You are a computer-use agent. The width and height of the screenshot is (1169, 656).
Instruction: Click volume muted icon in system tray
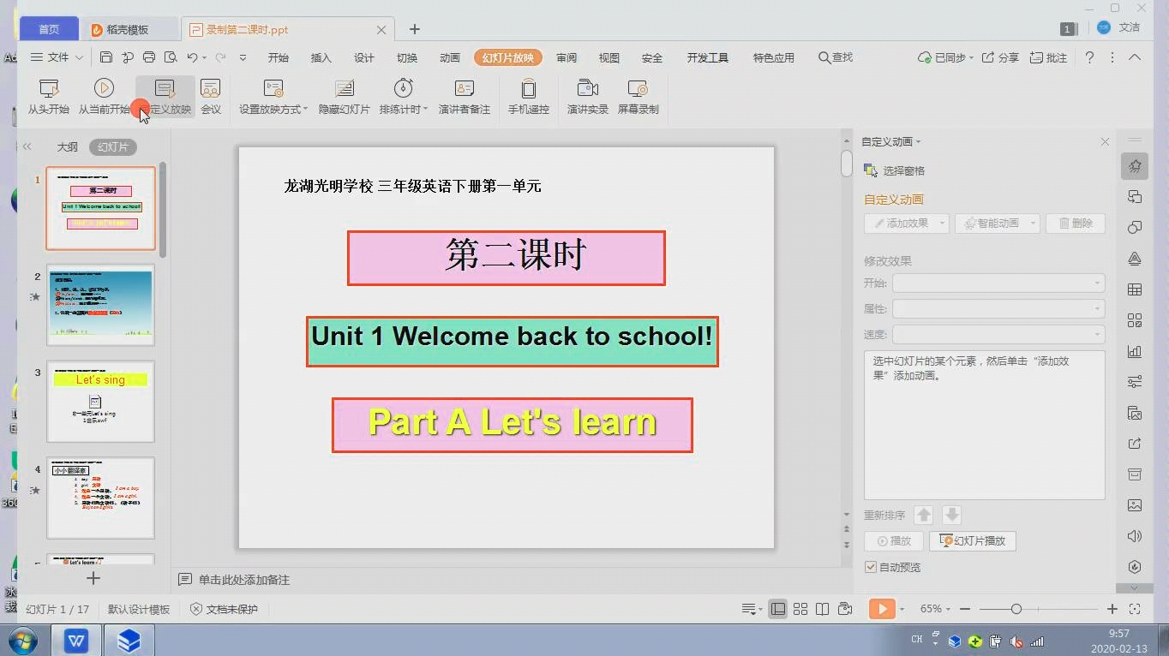[1016, 641]
